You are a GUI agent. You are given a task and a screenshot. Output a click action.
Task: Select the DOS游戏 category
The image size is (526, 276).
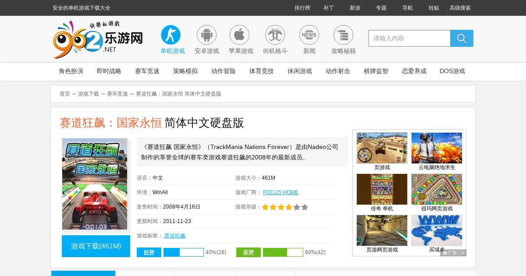coord(452,71)
